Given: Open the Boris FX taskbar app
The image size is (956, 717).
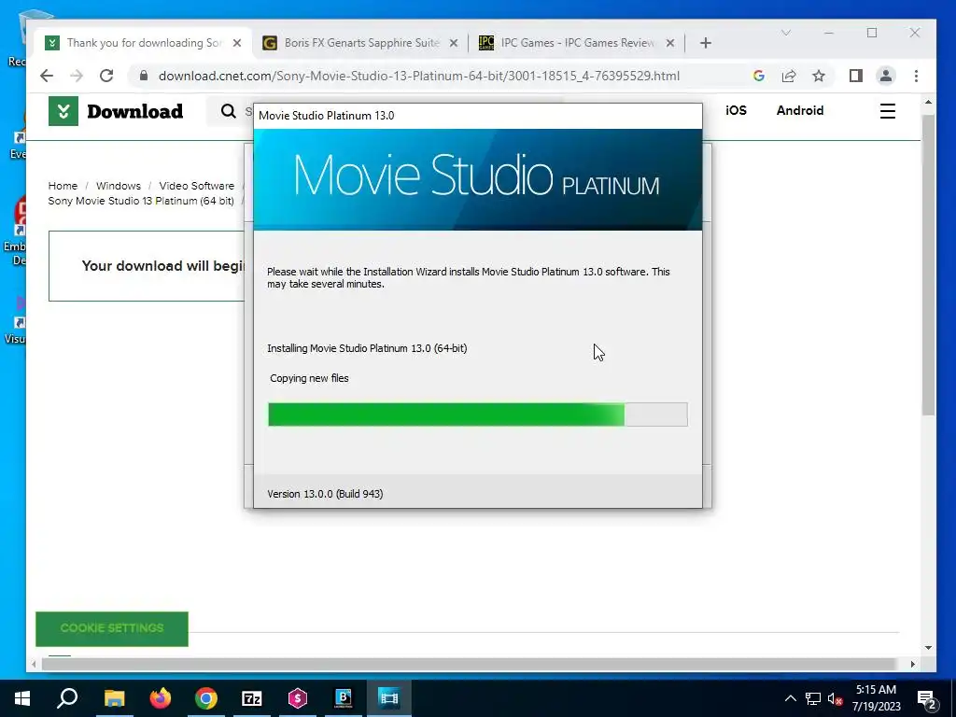Looking at the screenshot, I should 344,698.
